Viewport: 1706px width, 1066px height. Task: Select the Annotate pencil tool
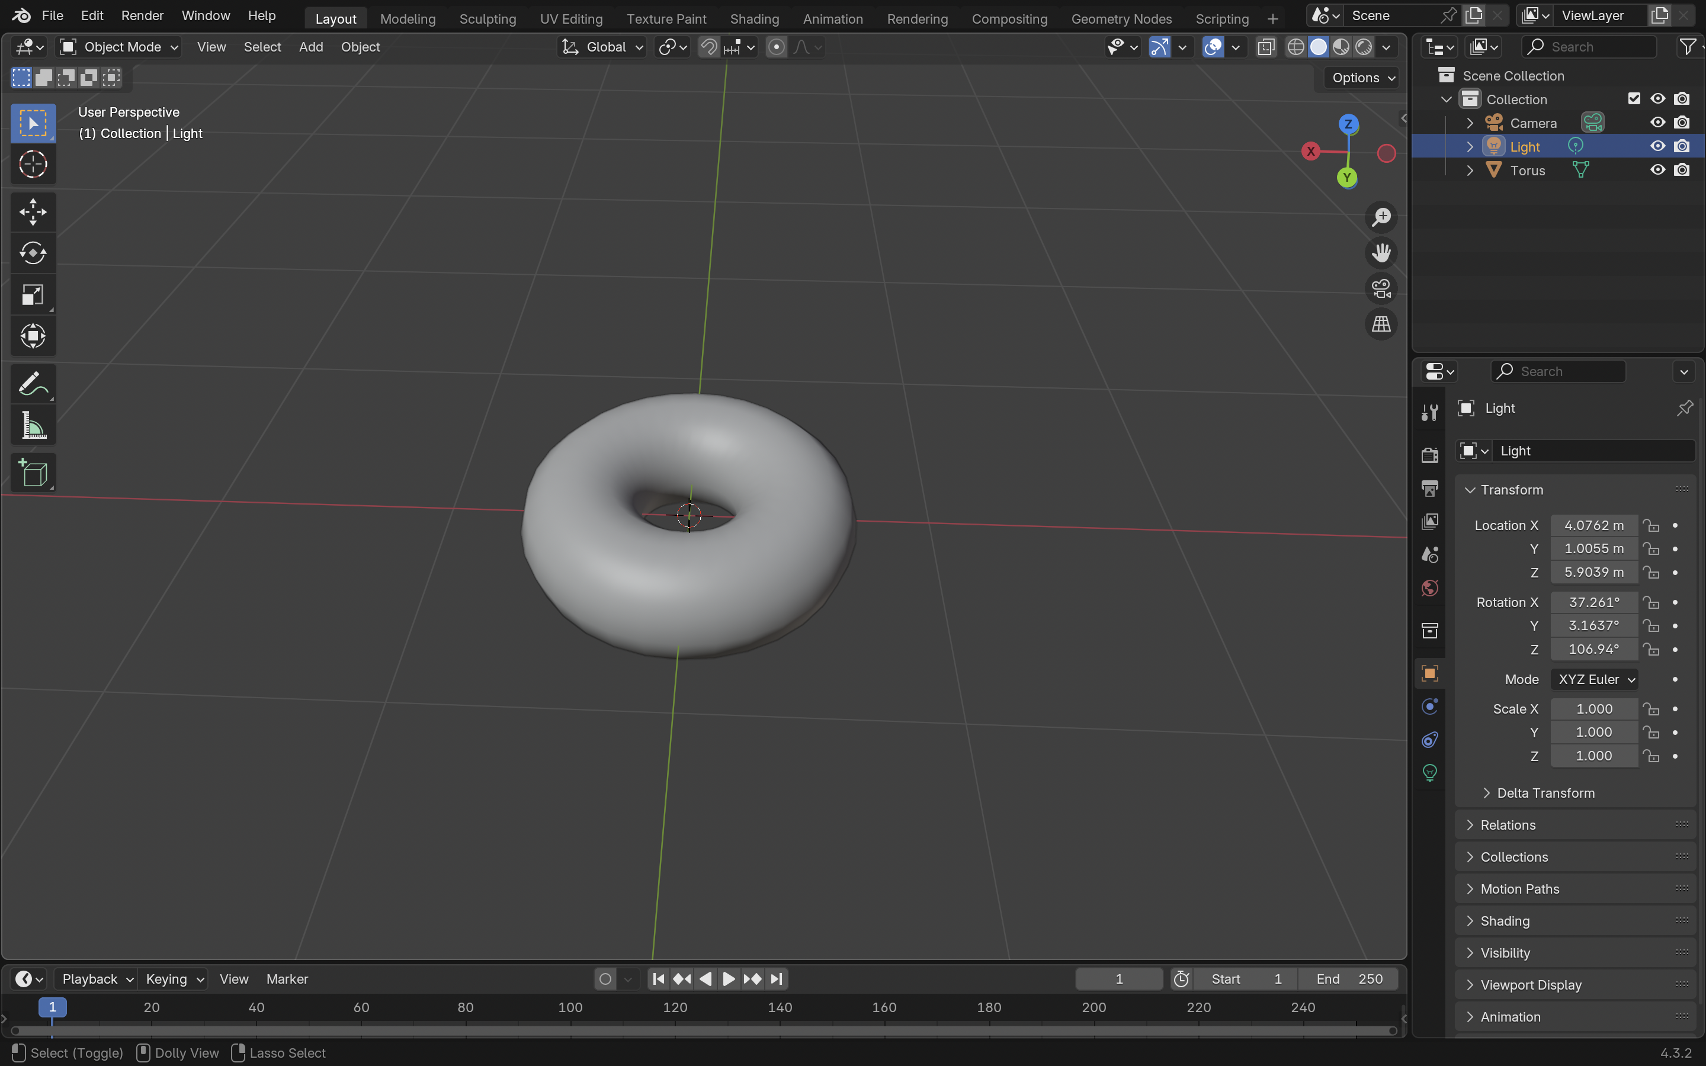tap(33, 384)
